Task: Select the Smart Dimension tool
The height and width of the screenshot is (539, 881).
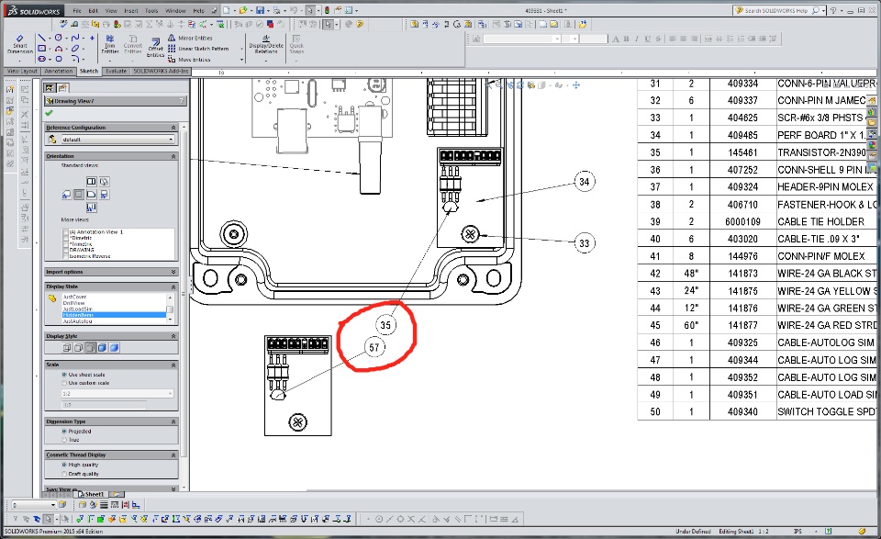Action: (19, 45)
